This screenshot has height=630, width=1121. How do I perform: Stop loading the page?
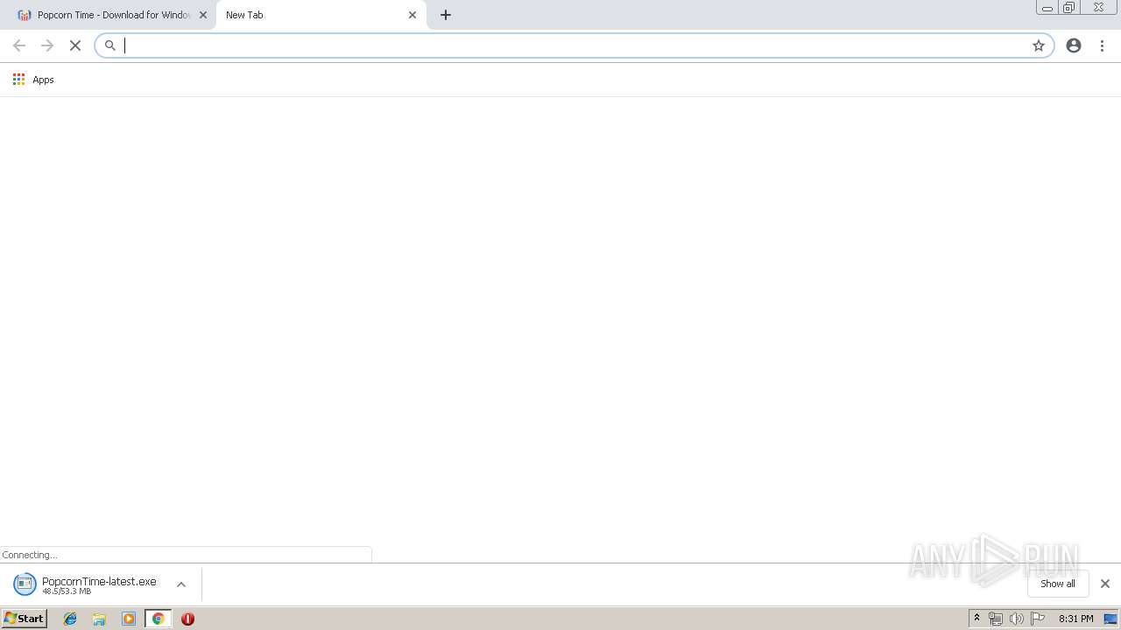pyautogui.click(x=75, y=45)
